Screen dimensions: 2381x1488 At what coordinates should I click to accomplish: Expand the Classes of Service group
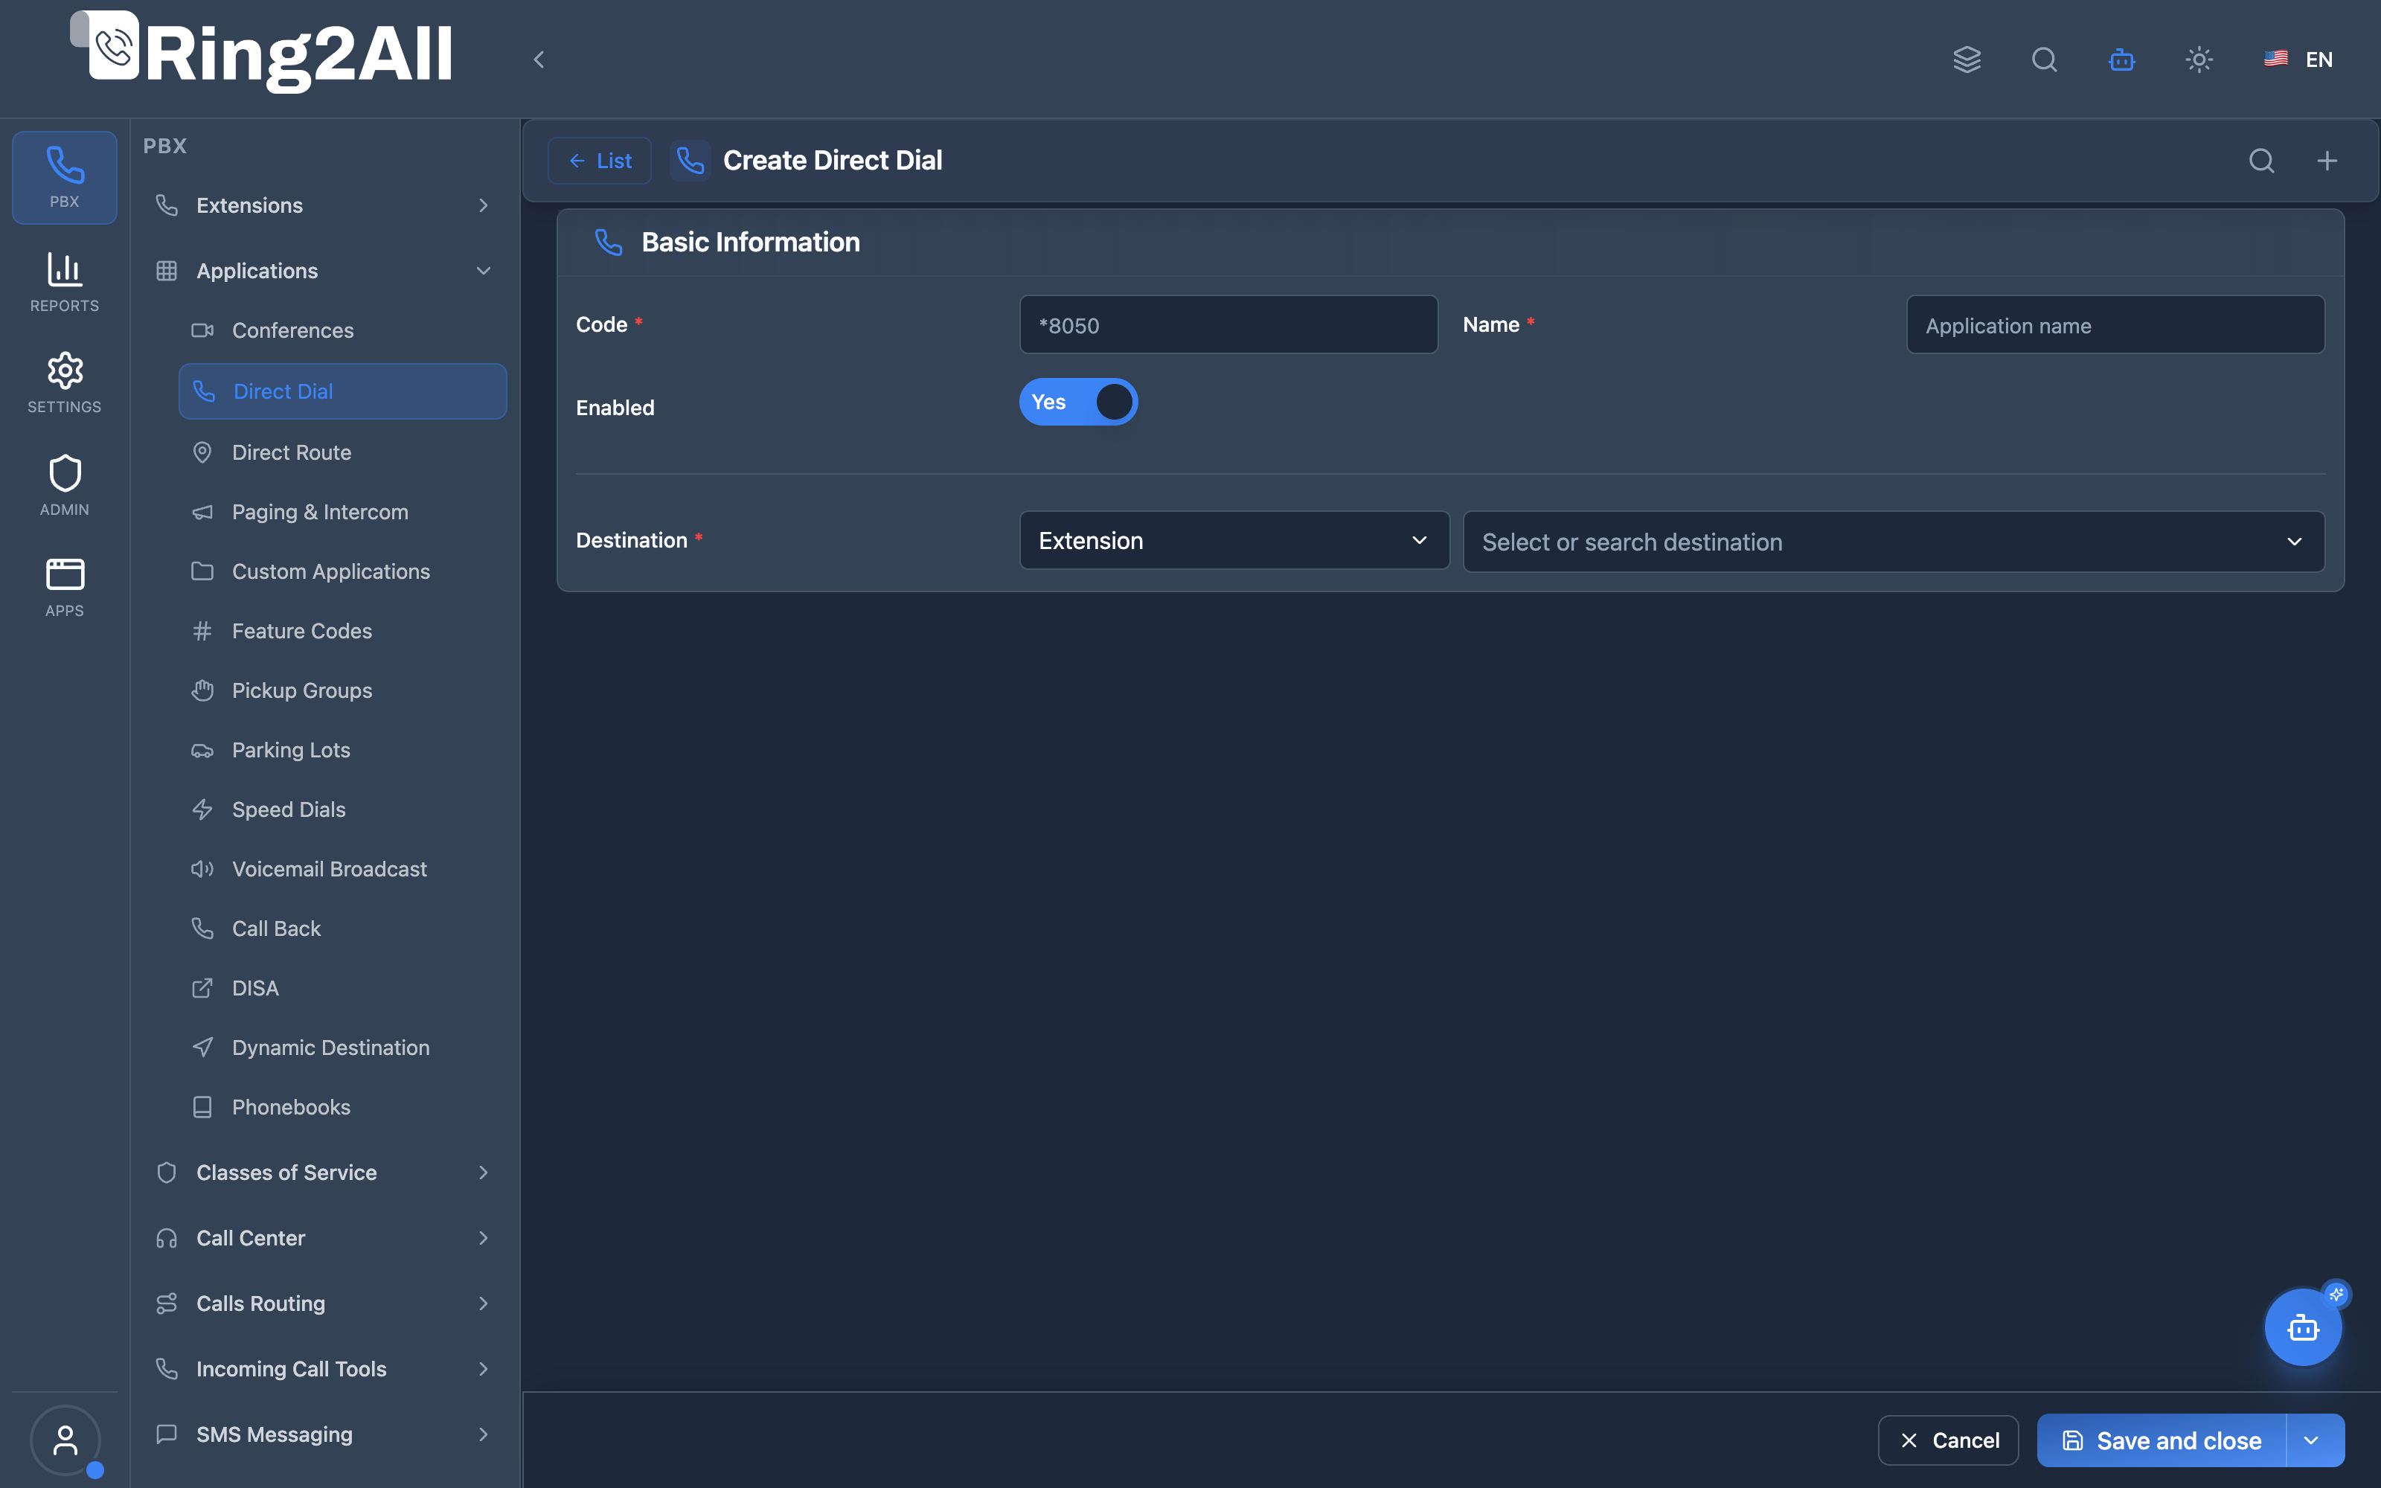324,1172
